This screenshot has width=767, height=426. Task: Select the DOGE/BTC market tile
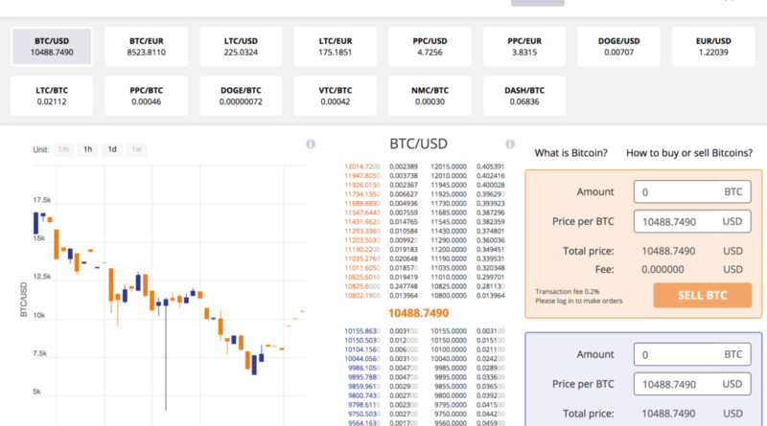(241, 96)
